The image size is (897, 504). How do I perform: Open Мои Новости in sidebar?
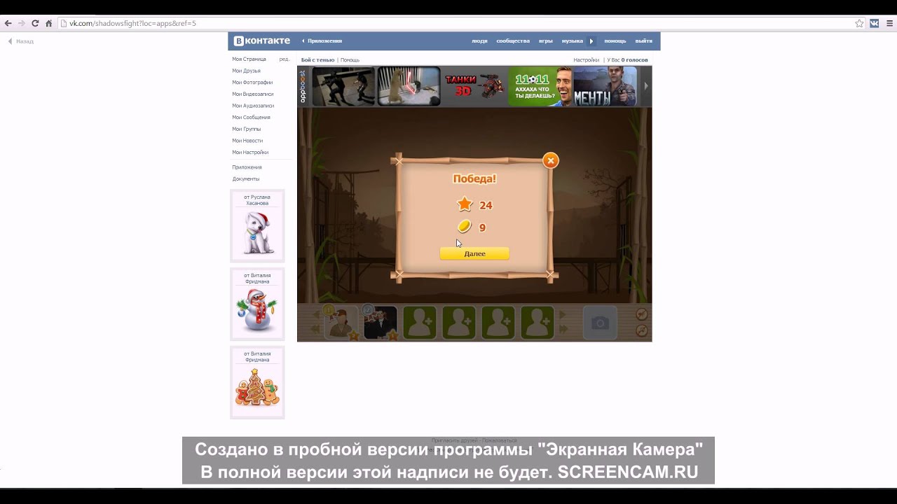point(247,141)
